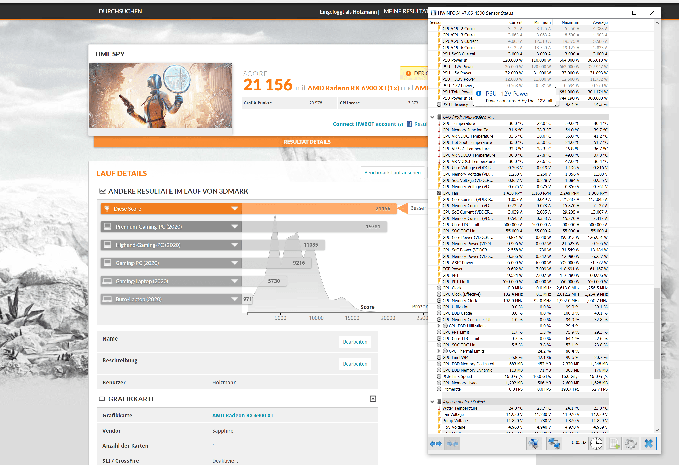Click the PSU Power In lightning icon

(439, 60)
